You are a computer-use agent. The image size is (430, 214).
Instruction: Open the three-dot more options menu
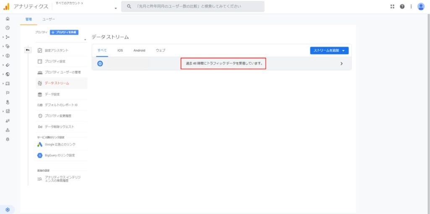point(411,7)
